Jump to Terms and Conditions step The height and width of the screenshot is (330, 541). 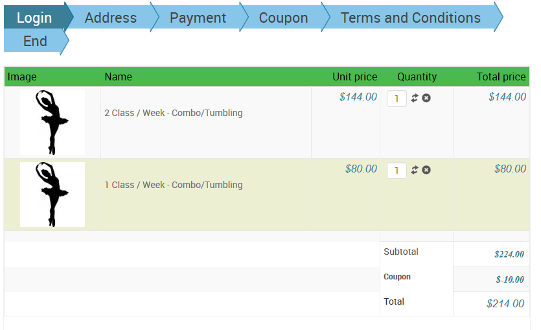411,18
